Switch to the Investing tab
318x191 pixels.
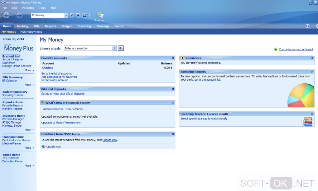(x=84, y=26)
